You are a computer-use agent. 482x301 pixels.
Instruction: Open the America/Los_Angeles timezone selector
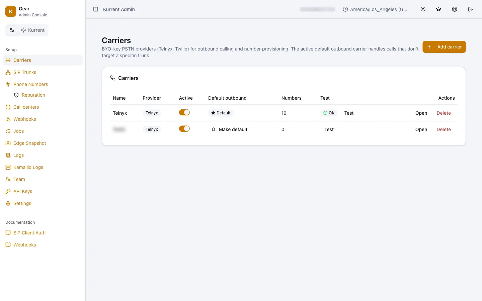point(375,9)
